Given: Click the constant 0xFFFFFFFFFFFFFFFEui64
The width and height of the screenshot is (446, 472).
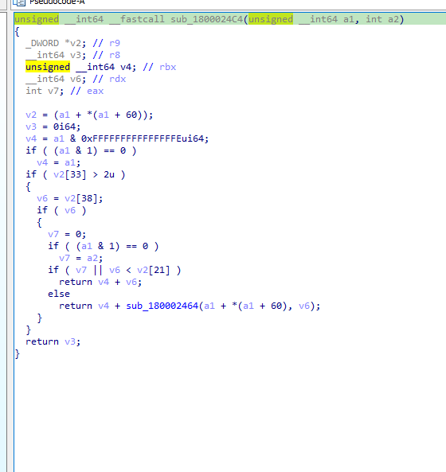Looking at the screenshot, I should pos(143,138).
